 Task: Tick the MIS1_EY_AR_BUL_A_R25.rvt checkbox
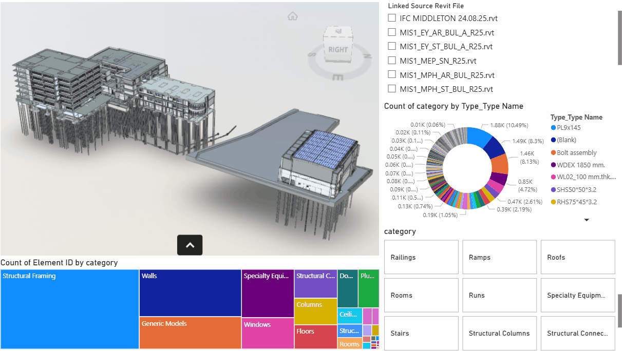(x=392, y=32)
